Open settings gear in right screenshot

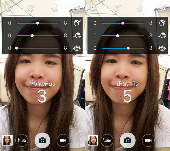(x=93, y=8)
